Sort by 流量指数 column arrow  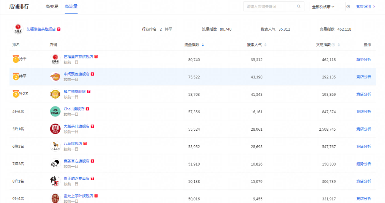click(203, 45)
